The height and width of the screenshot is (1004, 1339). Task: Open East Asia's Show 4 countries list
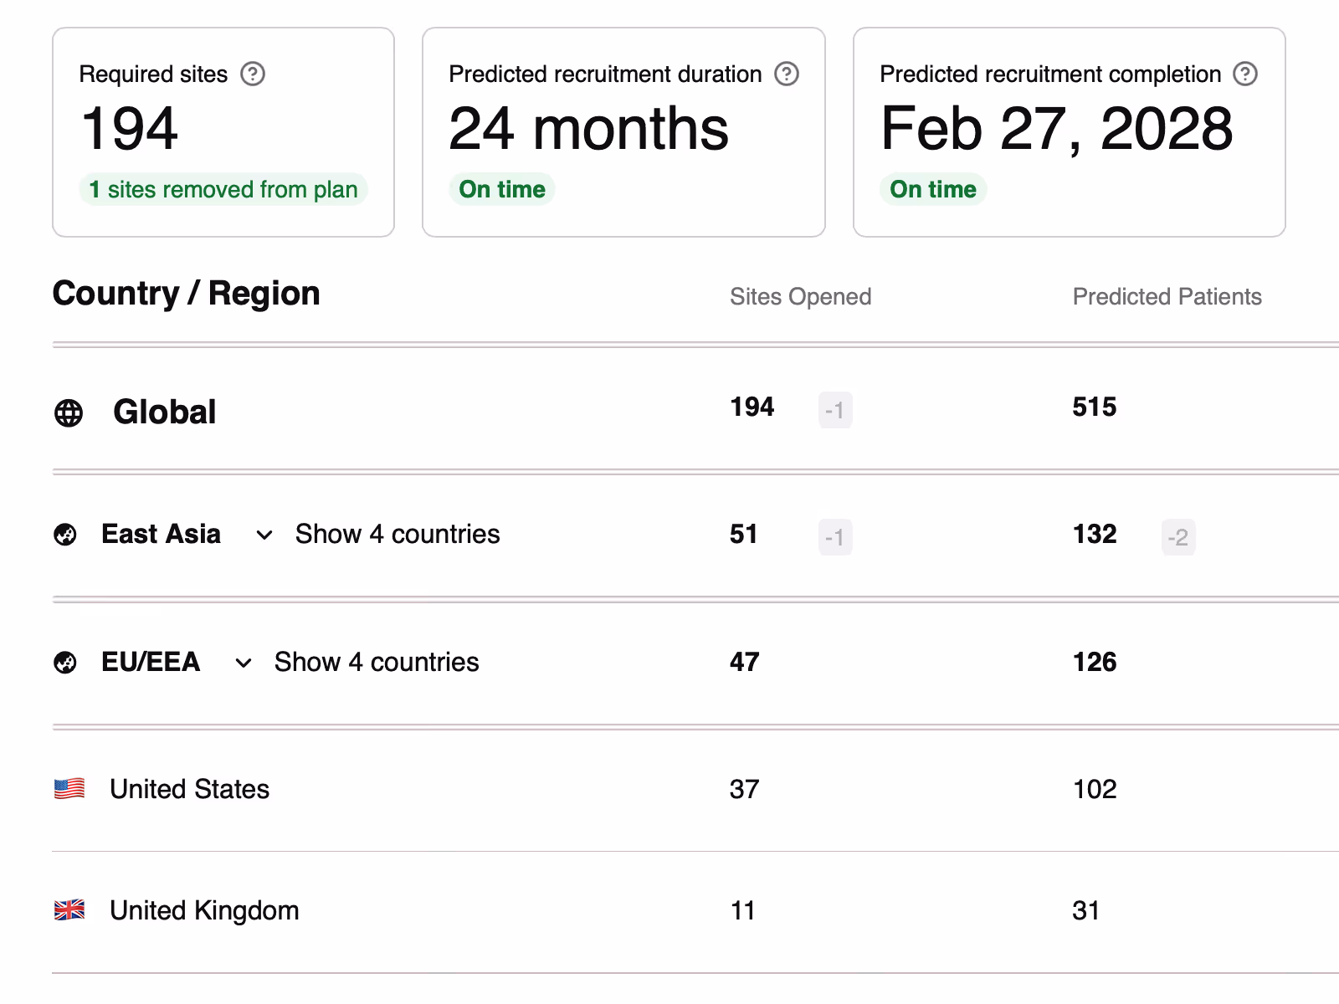tap(396, 534)
